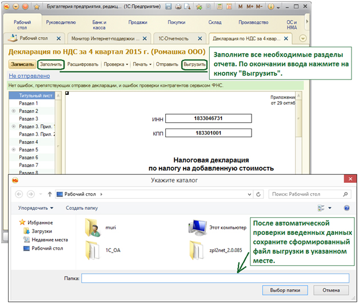Click the Поиск: Рабочий стол search field
Image resolution: width=359 pixels, height=304 pixels.
point(309,194)
